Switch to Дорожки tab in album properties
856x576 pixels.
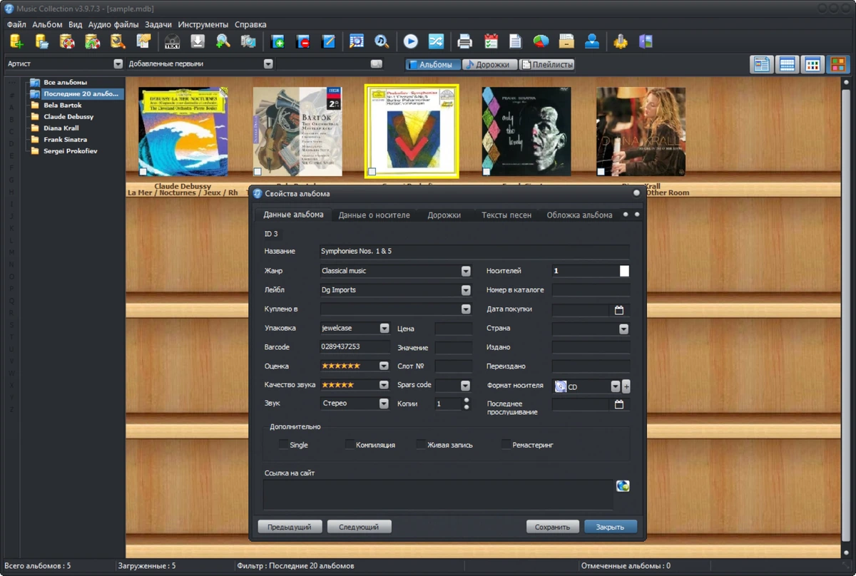[x=444, y=215]
